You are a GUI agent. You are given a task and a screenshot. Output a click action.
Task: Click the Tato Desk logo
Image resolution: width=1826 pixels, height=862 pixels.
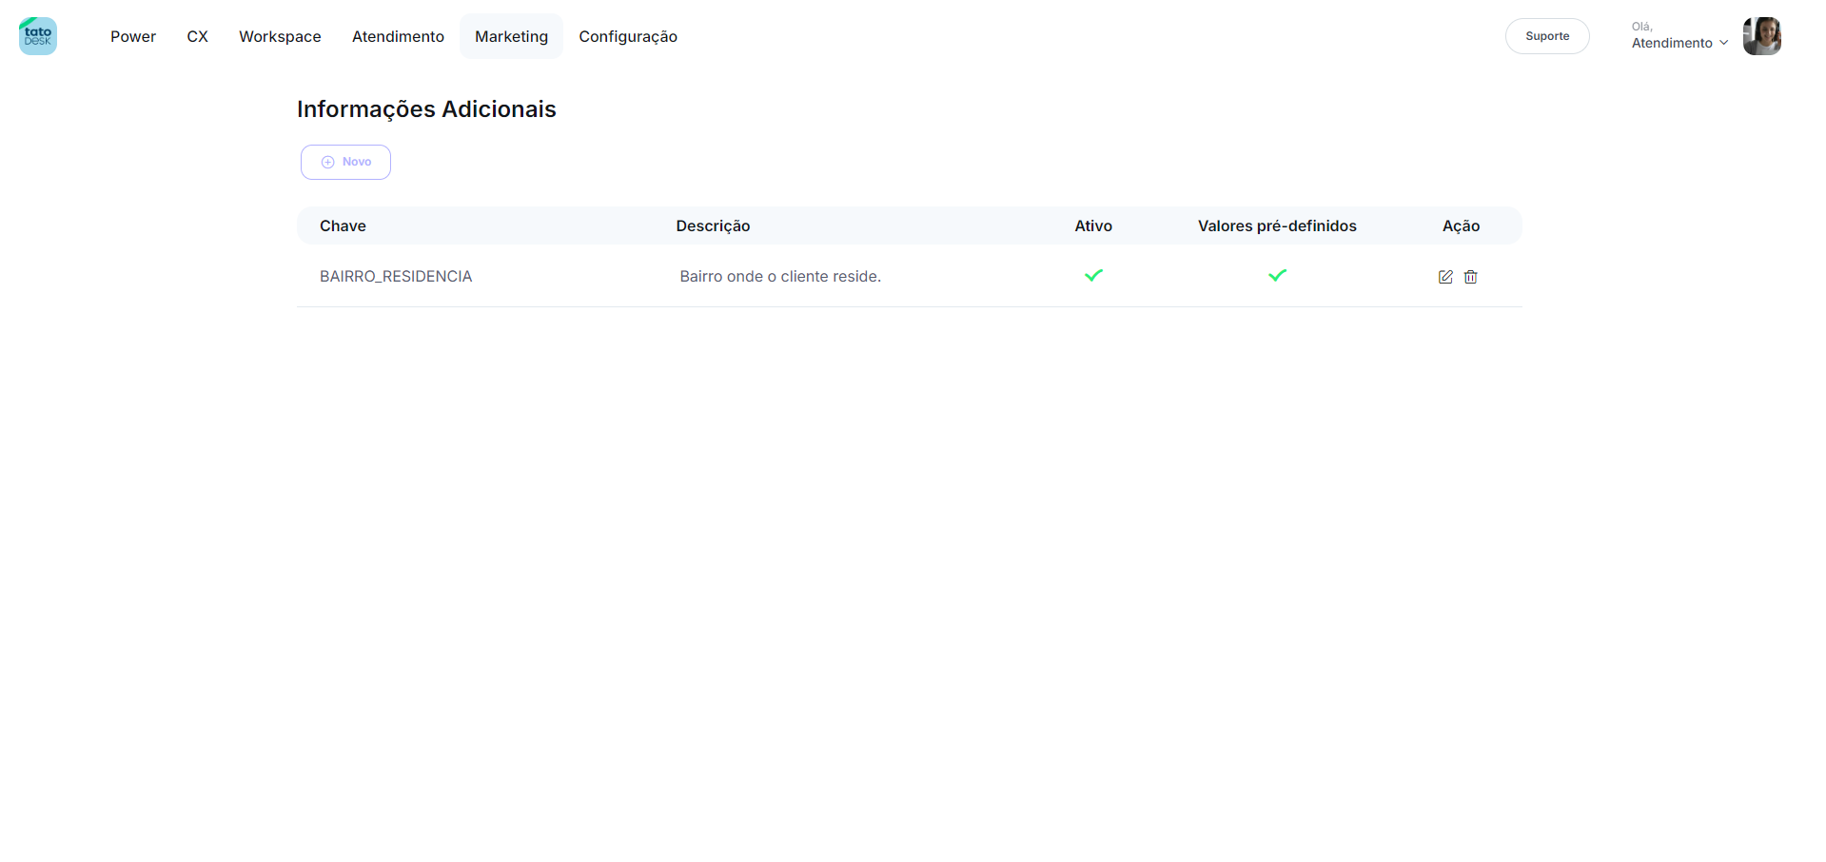(38, 36)
